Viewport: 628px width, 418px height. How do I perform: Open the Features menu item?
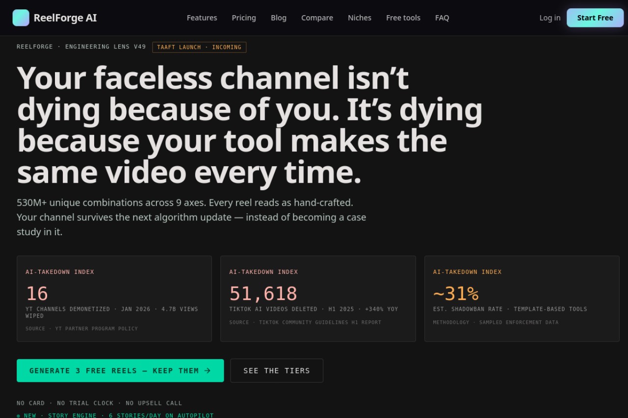tap(202, 18)
